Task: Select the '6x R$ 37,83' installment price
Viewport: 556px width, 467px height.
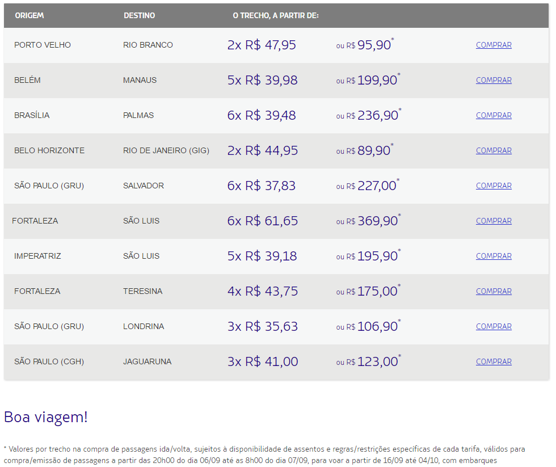Action: 262,186
